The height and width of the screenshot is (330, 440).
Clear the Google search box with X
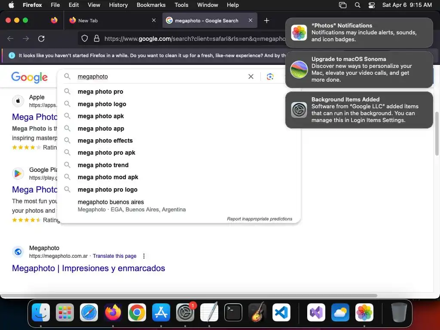(251, 76)
